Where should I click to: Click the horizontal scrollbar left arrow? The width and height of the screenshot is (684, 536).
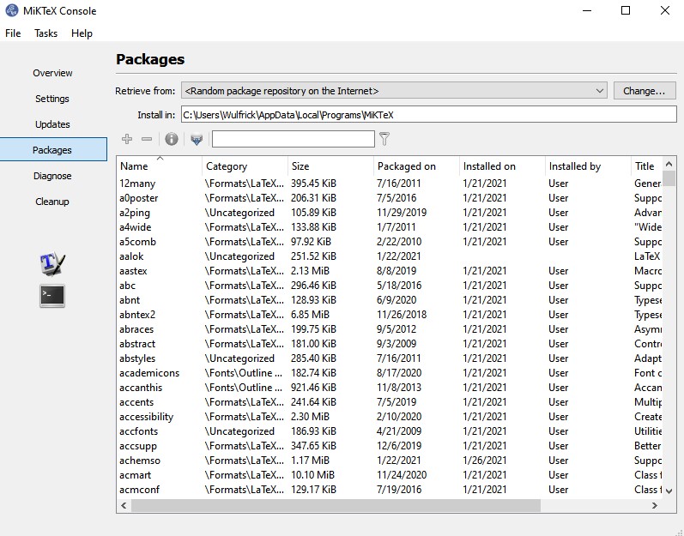(124, 505)
